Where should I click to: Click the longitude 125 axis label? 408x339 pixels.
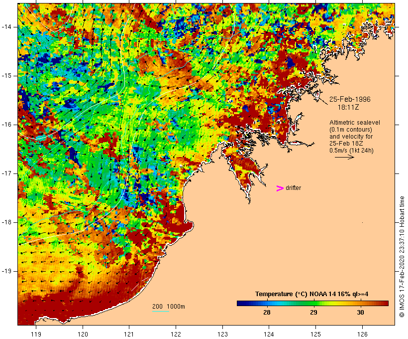[x=315, y=334]
